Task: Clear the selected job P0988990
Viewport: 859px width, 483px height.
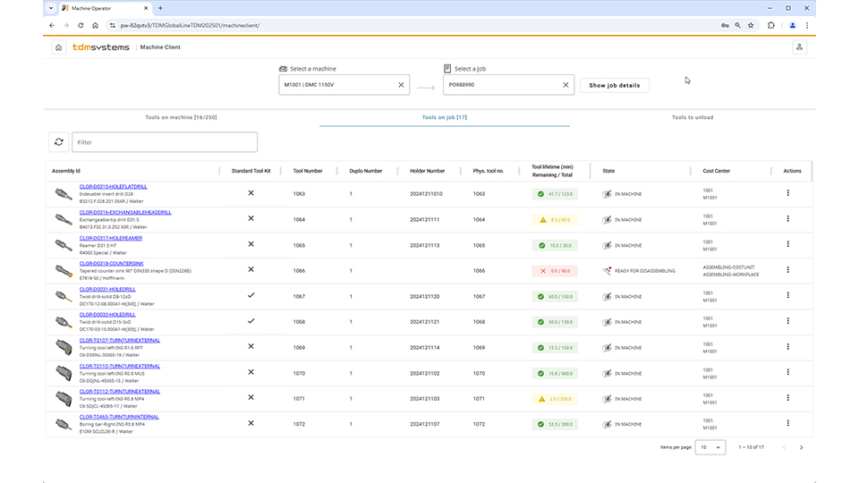Action: coord(566,85)
